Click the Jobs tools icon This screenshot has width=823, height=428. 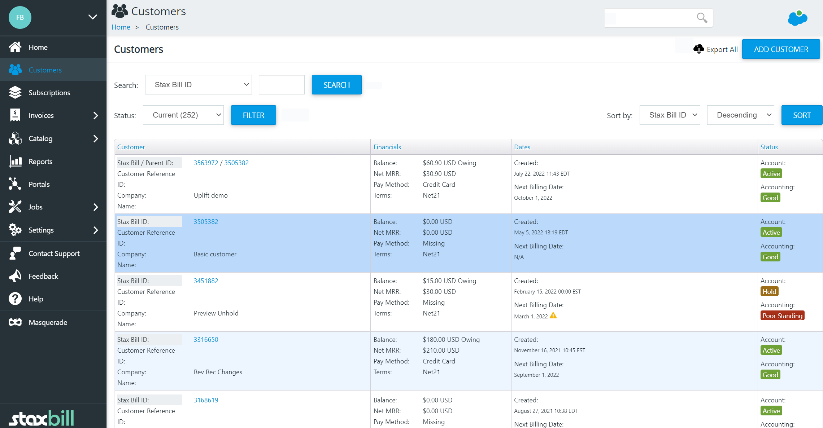[15, 207]
